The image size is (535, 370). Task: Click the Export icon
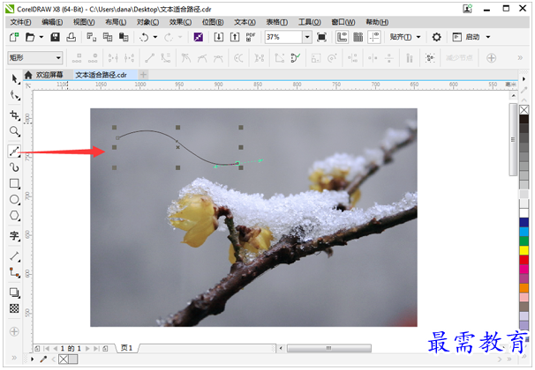click(235, 37)
